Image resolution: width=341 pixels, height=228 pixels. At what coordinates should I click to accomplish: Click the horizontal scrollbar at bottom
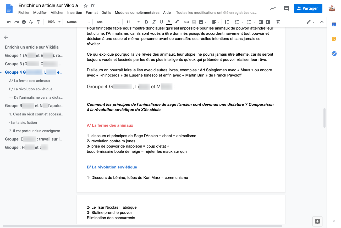[x=142, y=226]
